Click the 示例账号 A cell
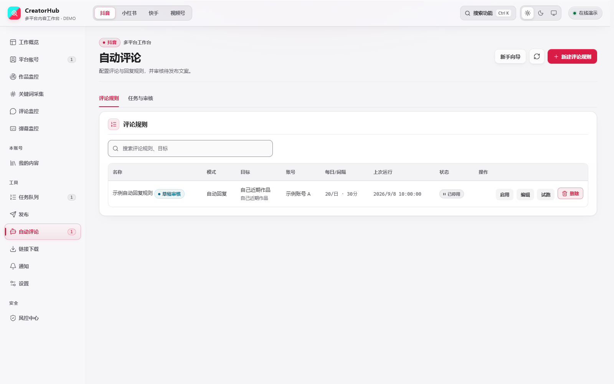 pos(298,194)
